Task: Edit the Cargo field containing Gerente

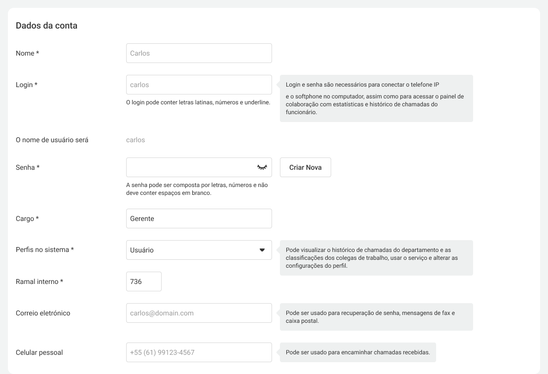Action: [x=199, y=218]
